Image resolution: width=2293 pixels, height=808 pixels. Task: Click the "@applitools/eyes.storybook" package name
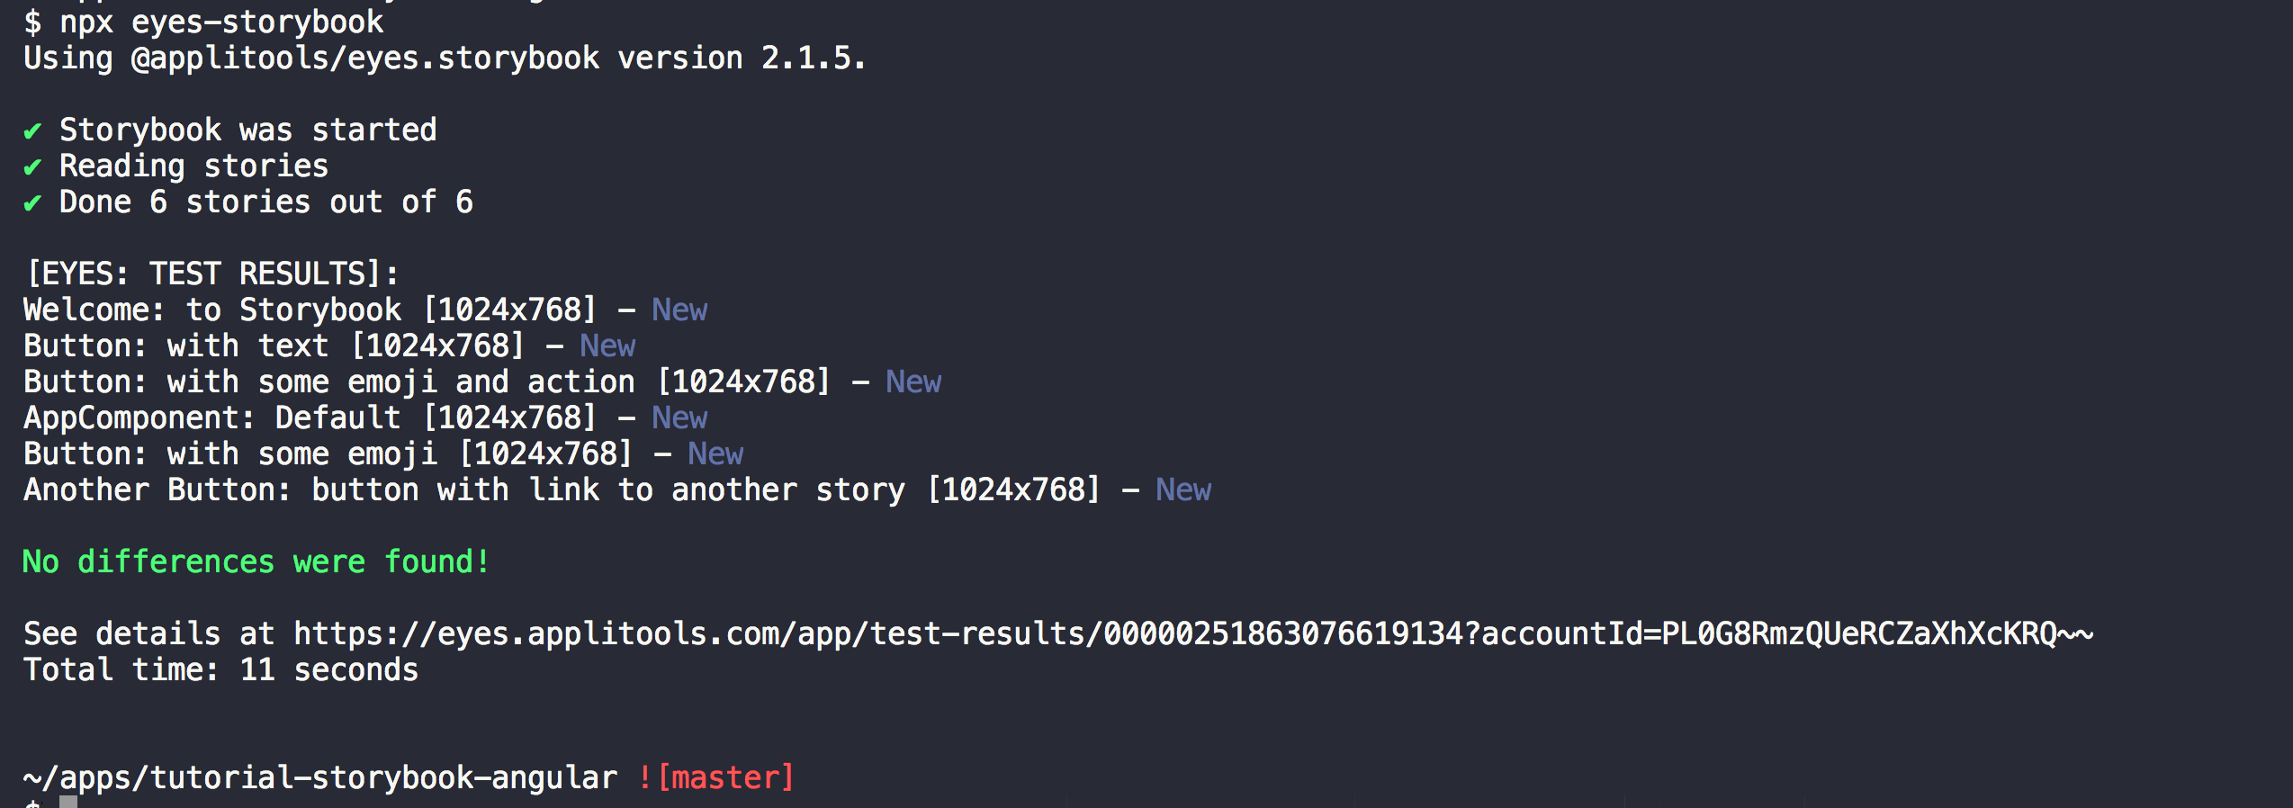pyautogui.click(x=365, y=58)
